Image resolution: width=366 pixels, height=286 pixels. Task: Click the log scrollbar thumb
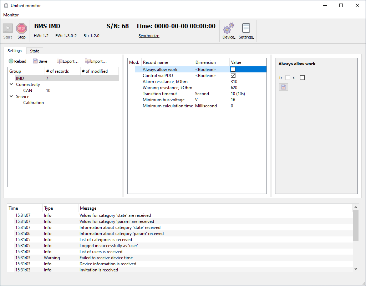pyautogui.click(x=356, y=225)
